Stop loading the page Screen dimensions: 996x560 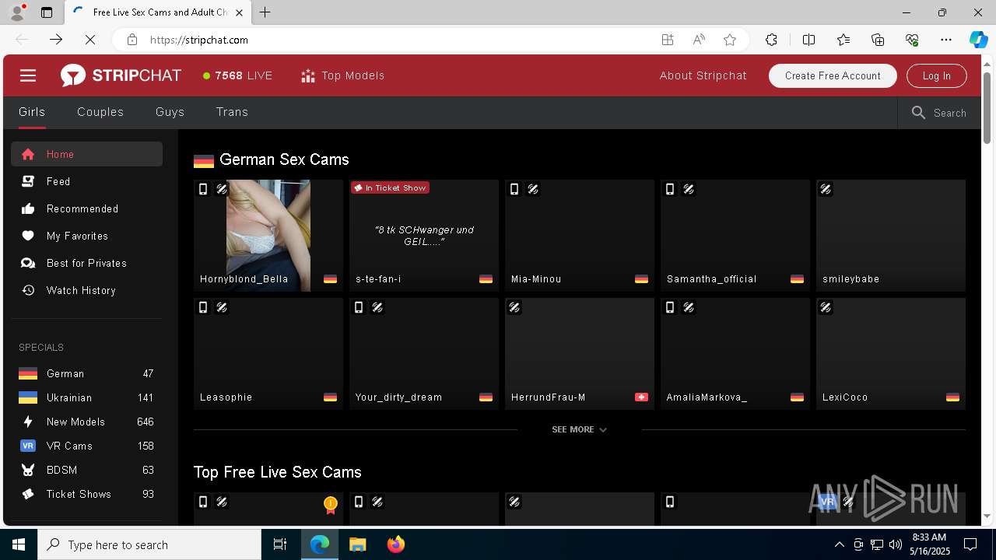coord(90,40)
